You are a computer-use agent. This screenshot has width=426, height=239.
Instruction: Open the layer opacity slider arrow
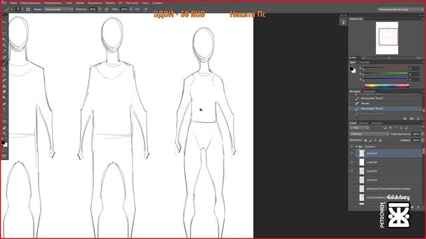pyautogui.click(x=423, y=134)
